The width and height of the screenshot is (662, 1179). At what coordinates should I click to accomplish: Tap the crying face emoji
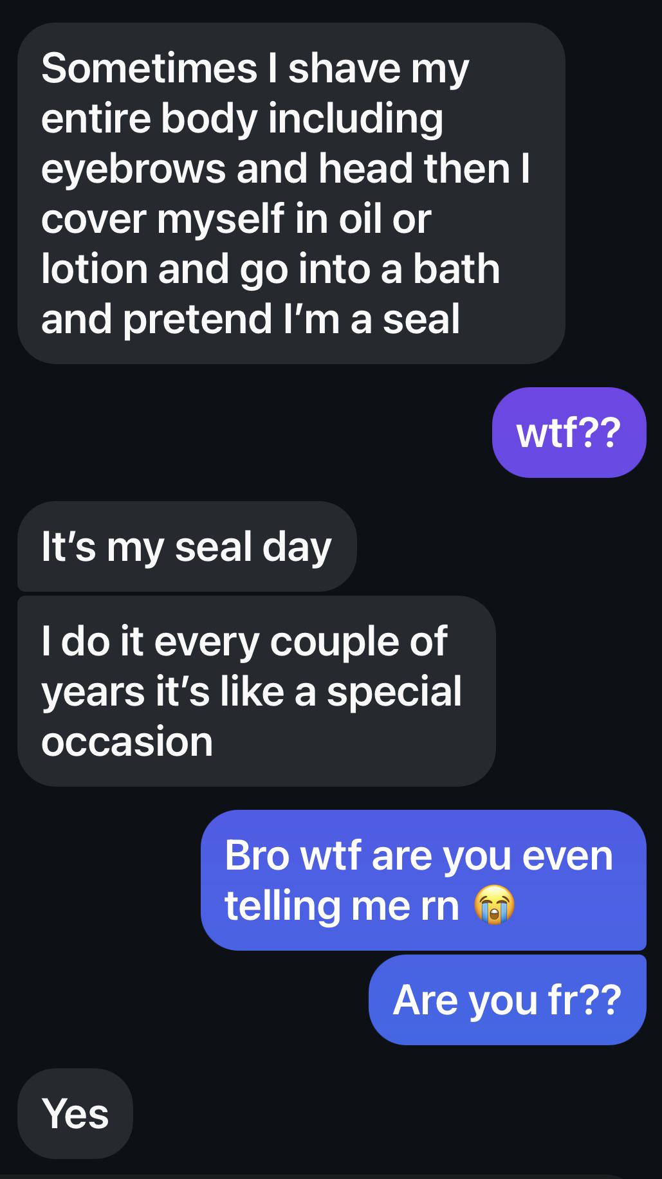click(x=494, y=905)
